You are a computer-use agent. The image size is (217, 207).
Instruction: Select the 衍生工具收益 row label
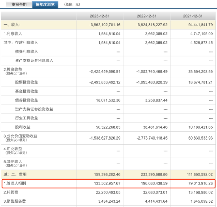click(26, 118)
